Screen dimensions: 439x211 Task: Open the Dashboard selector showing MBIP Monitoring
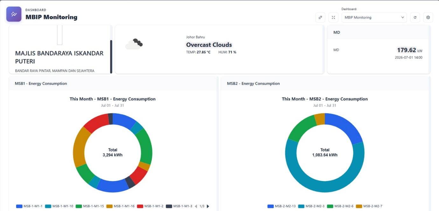[x=374, y=18]
